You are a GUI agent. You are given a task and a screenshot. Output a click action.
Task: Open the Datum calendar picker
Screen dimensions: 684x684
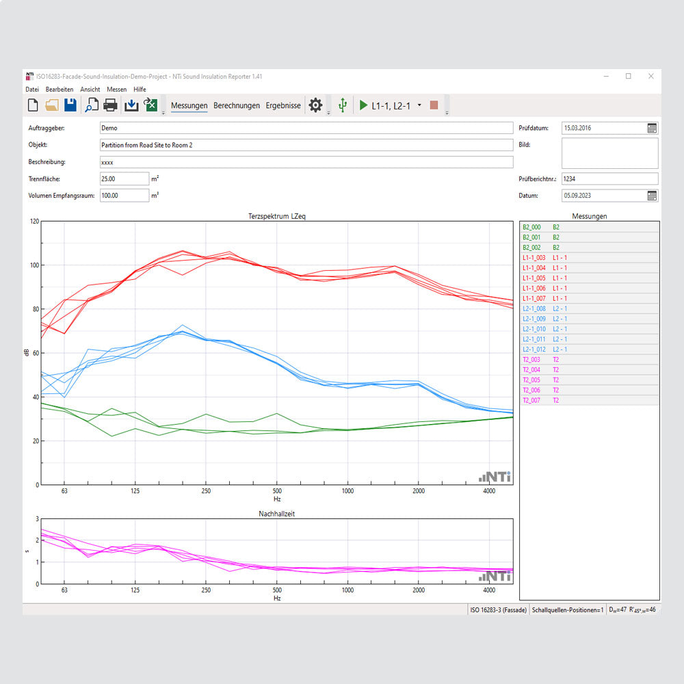click(x=652, y=196)
